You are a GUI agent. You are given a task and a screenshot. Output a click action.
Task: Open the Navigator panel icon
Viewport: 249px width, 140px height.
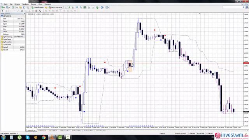[21, 7]
